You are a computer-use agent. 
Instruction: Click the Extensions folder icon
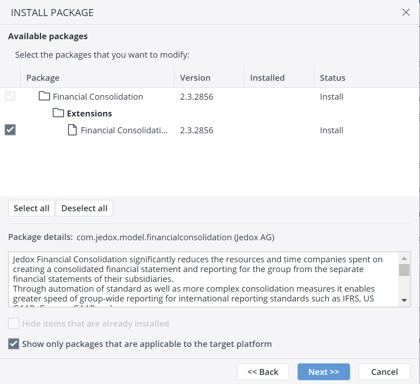(x=58, y=113)
